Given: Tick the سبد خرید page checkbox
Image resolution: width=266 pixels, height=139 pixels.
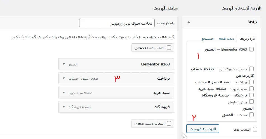Looking at the screenshot, I should (x=251, y=89).
